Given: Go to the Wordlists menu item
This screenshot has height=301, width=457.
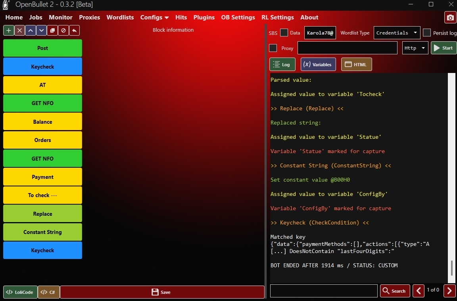Looking at the screenshot, I should point(120,17).
